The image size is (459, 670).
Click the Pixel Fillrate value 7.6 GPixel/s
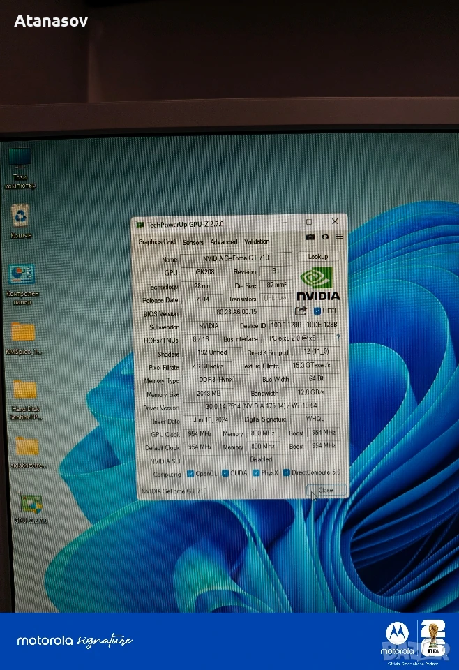coord(207,366)
